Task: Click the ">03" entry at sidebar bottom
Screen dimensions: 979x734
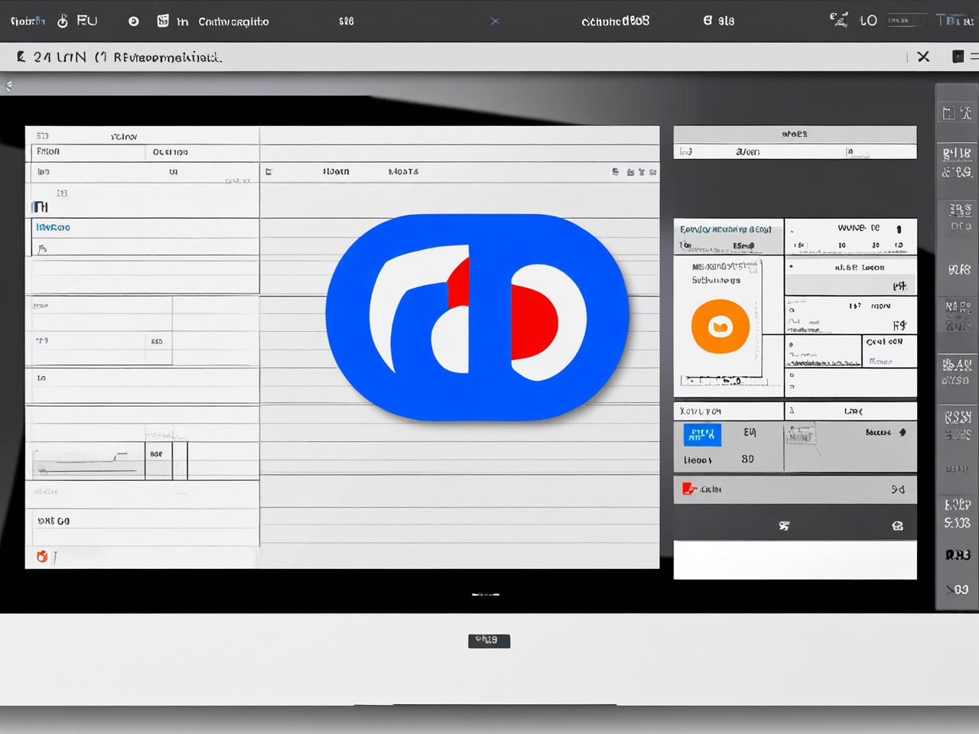Action: [957, 589]
